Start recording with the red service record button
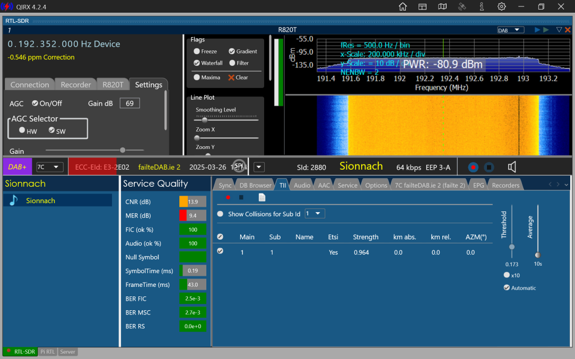575x359 pixels. click(x=473, y=167)
